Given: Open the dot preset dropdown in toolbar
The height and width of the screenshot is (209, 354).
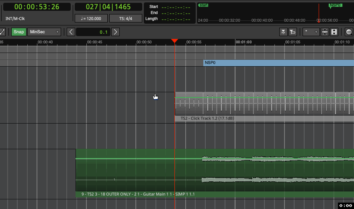Looking at the screenshot, I should tap(311, 32).
